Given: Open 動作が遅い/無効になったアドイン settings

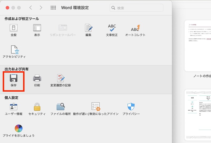Looking at the screenshot, I should point(96,109).
